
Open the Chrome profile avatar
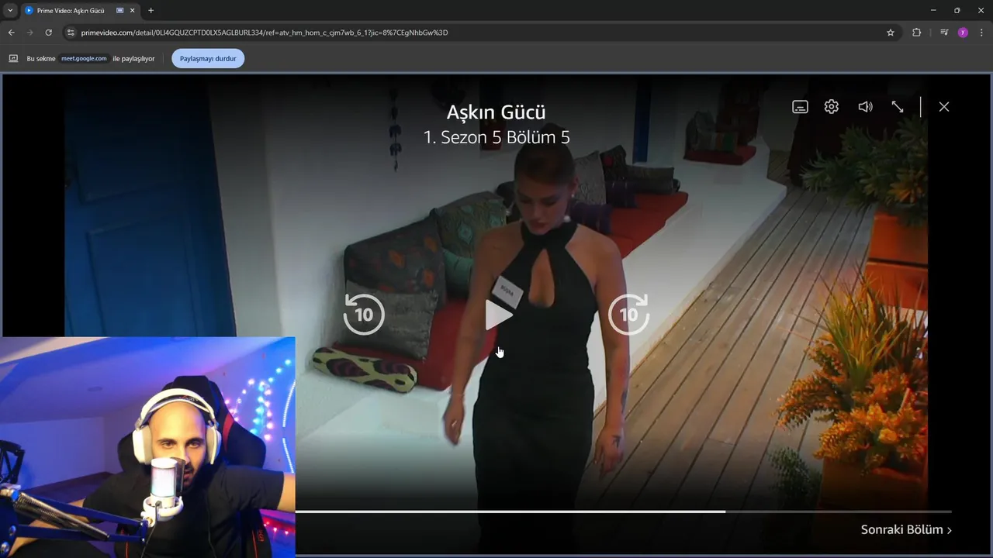click(x=964, y=33)
